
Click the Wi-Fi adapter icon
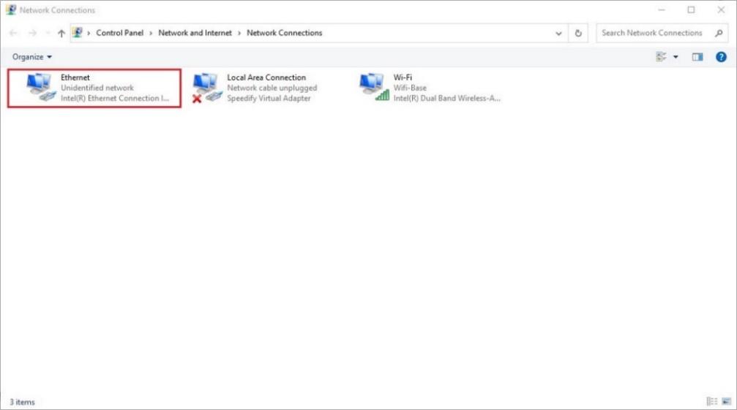click(374, 87)
